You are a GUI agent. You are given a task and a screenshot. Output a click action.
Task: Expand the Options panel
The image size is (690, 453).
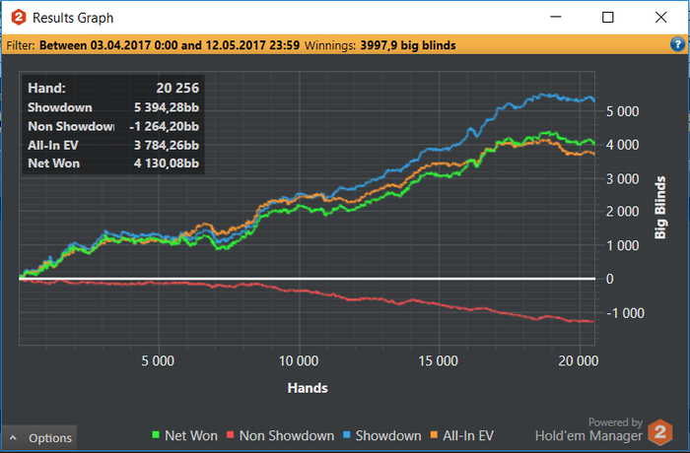[x=39, y=438]
